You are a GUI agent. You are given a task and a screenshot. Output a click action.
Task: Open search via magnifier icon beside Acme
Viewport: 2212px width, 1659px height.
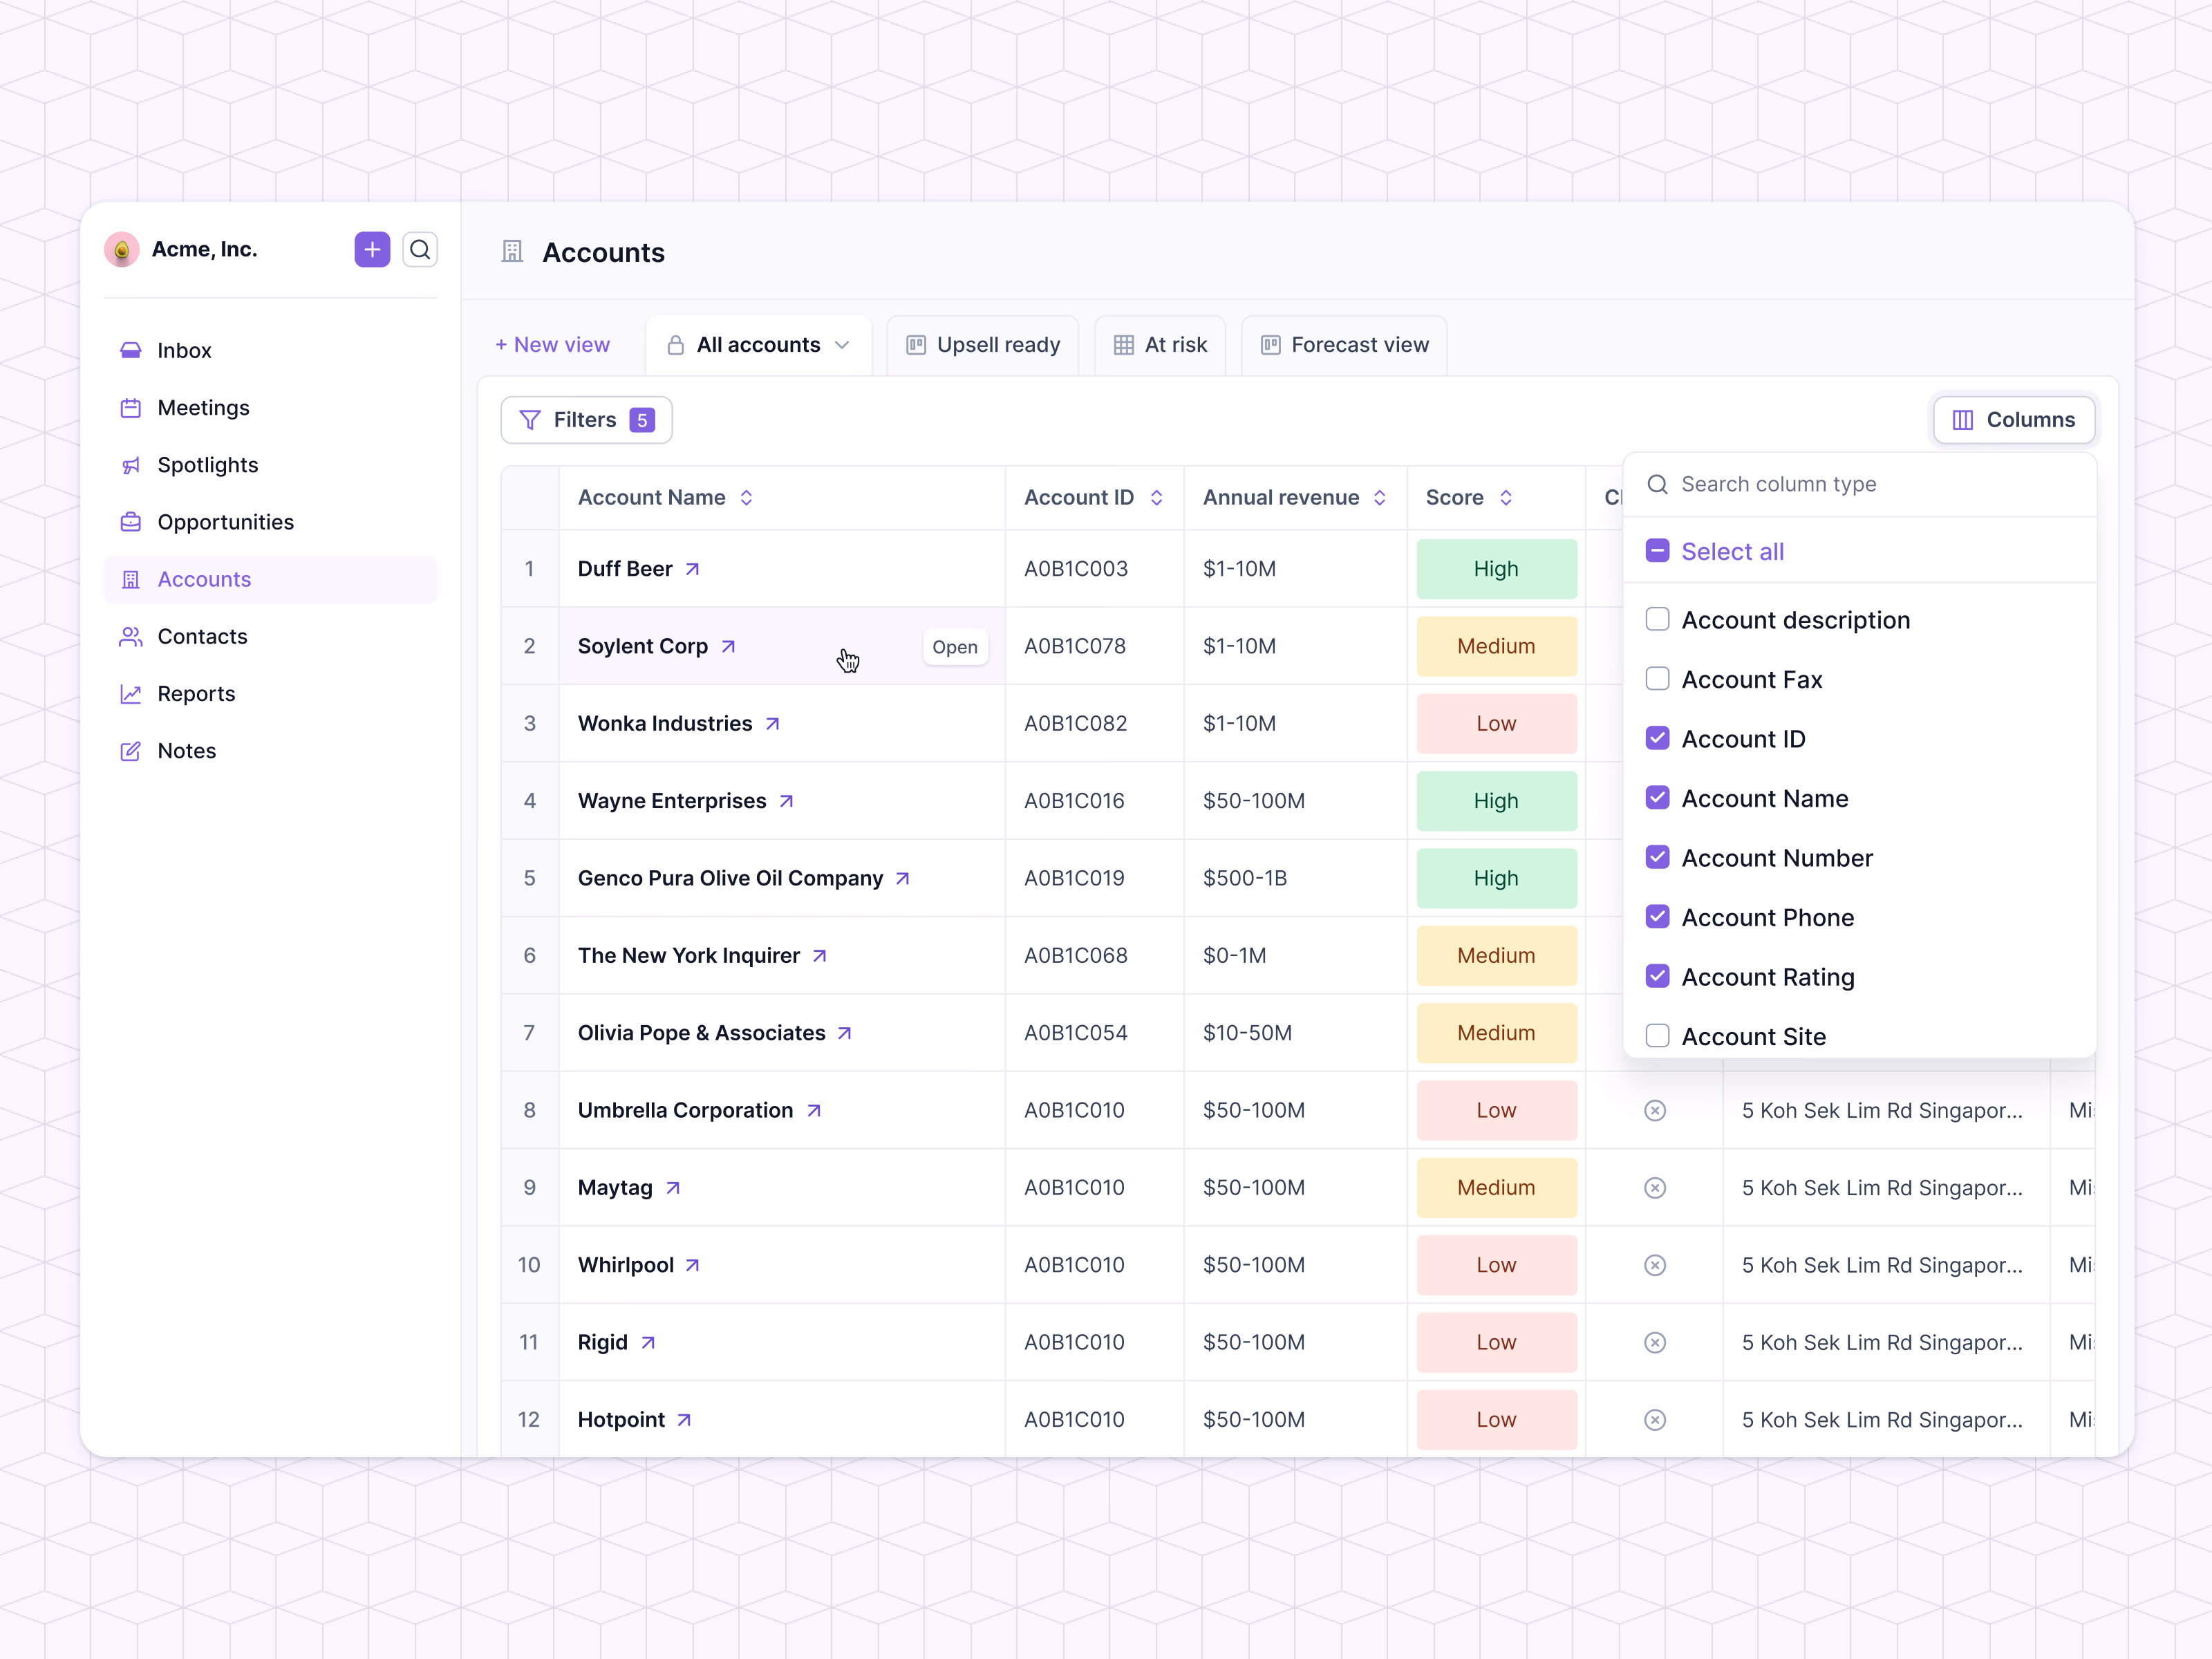click(x=420, y=249)
